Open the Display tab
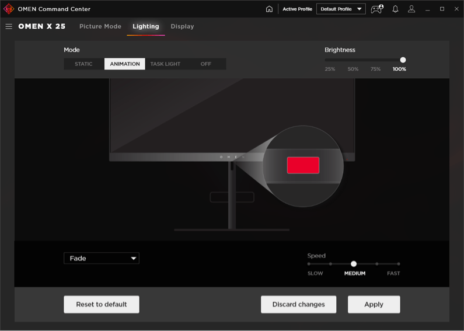The width and height of the screenshot is (464, 331). [x=182, y=26]
